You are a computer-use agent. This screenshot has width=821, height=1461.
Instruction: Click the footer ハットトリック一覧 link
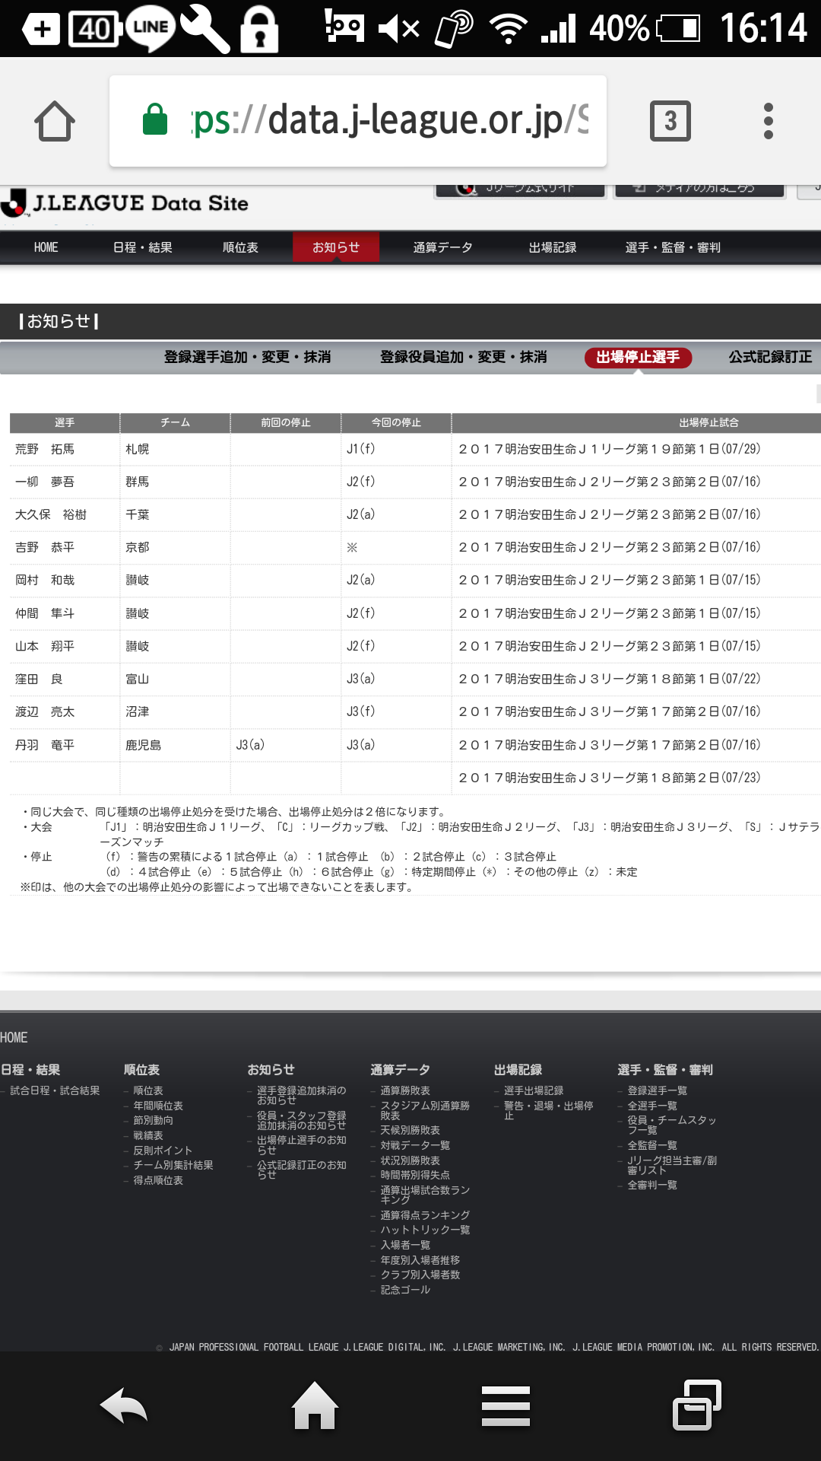click(x=424, y=1230)
